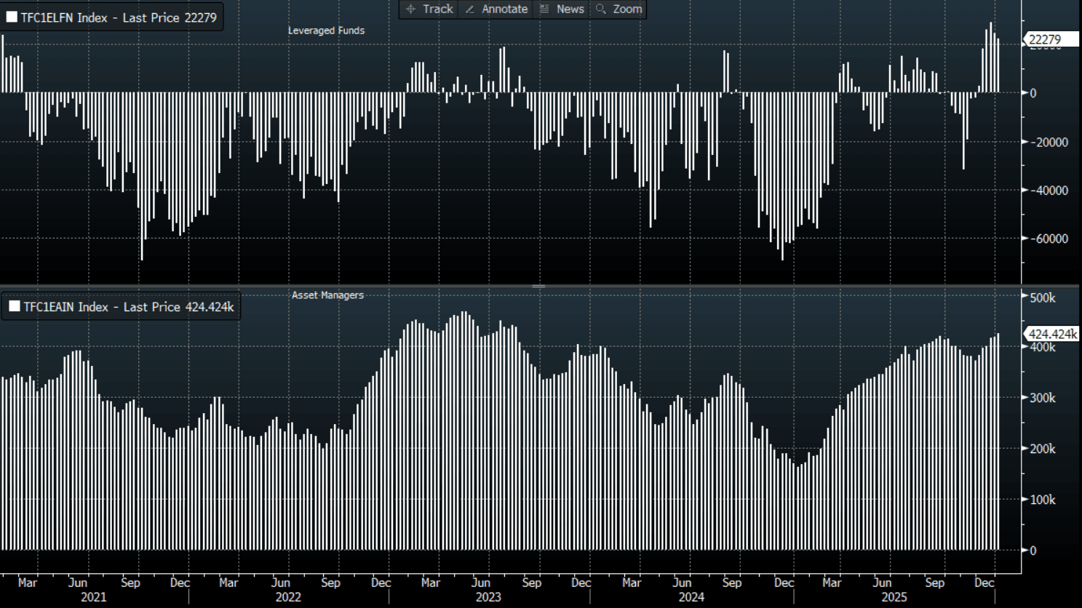
Task: Click the Asset Managers chart title
Action: pos(327,295)
